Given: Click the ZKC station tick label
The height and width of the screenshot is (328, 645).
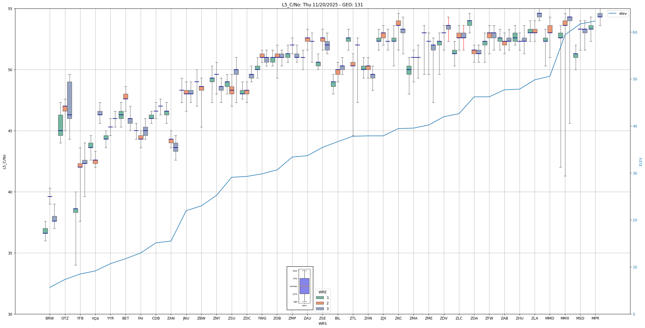Looking at the screenshot, I should pos(398,318).
